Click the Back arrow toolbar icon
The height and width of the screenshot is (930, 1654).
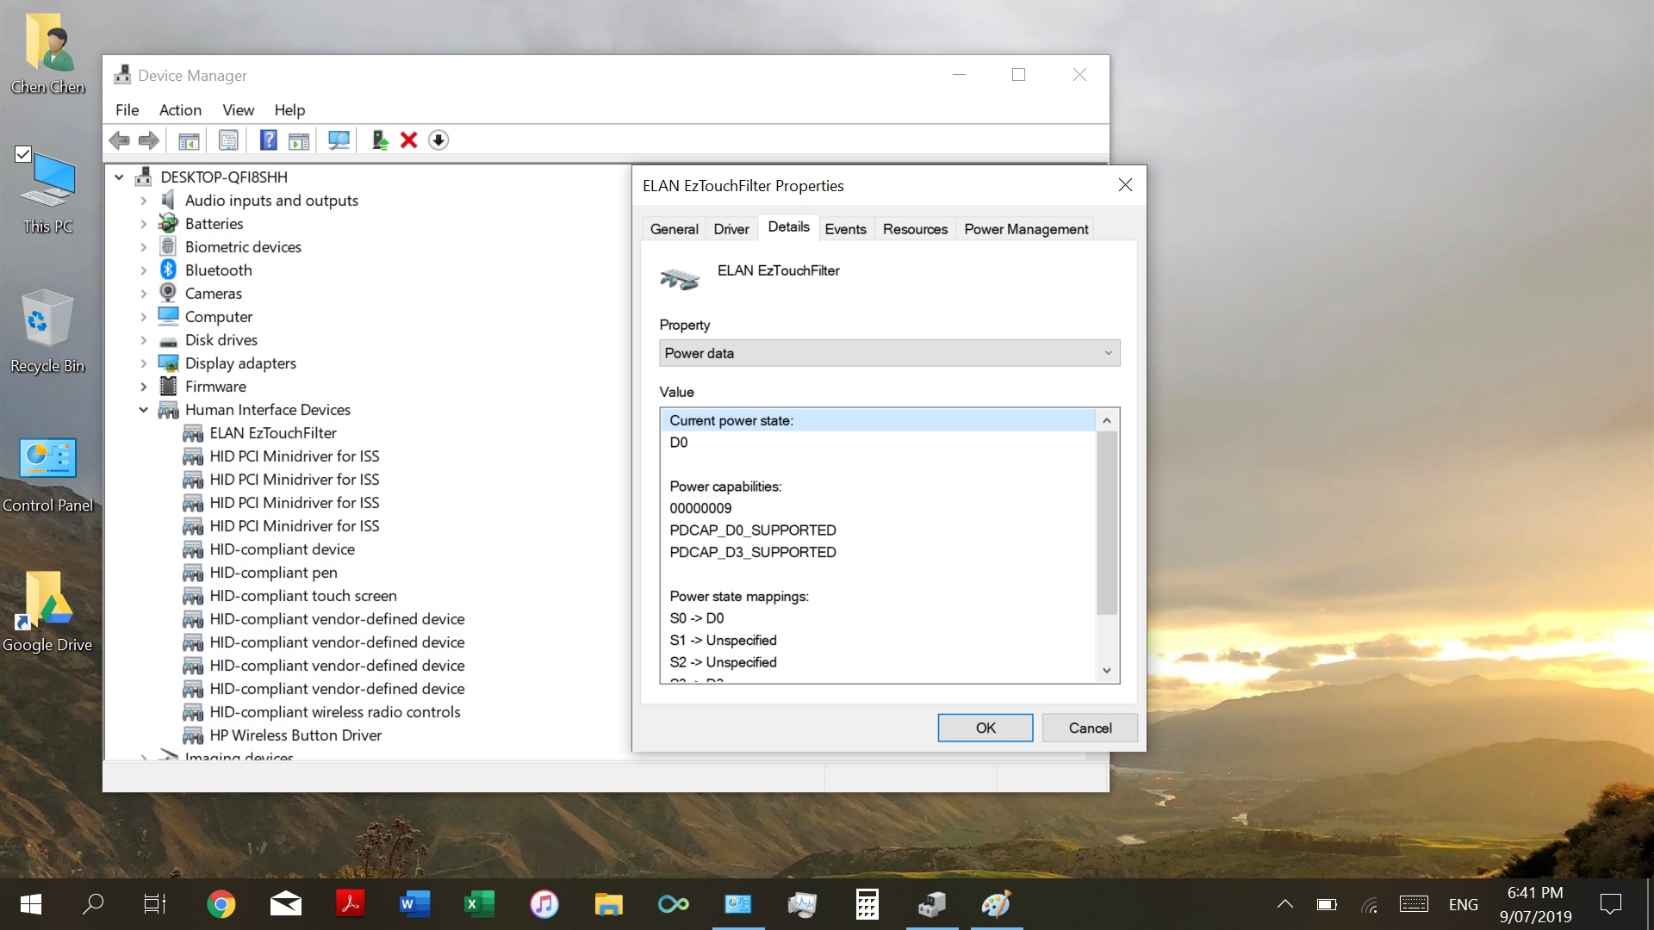coord(120,140)
